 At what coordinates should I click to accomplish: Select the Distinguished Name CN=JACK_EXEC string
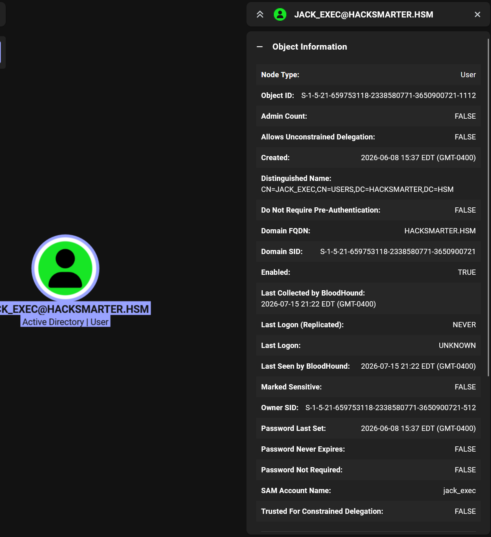tap(357, 189)
